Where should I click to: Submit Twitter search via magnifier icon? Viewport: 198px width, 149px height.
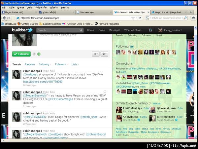(81, 30)
